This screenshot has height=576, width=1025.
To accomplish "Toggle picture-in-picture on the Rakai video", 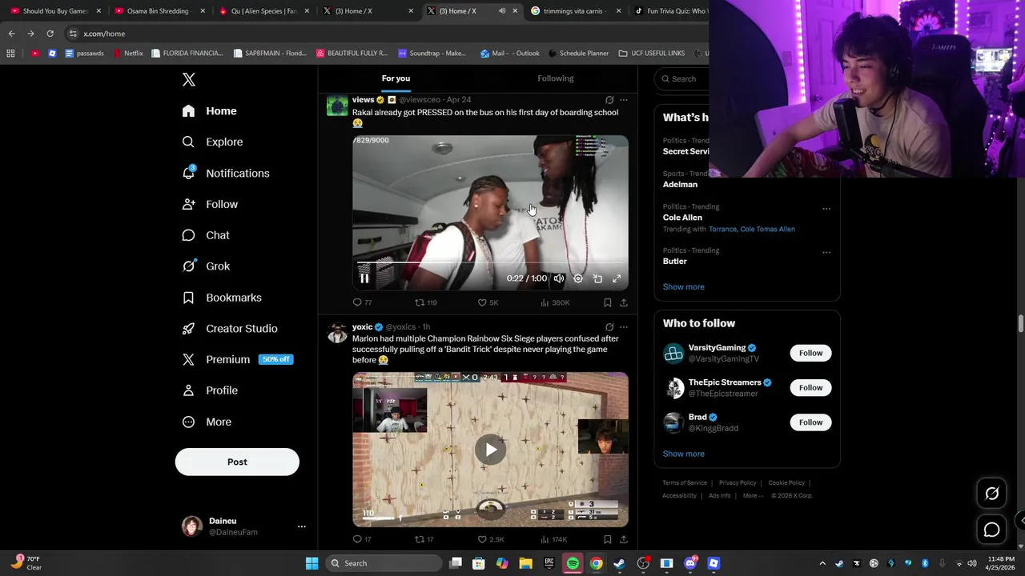I will pyautogui.click(x=597, y=278).
